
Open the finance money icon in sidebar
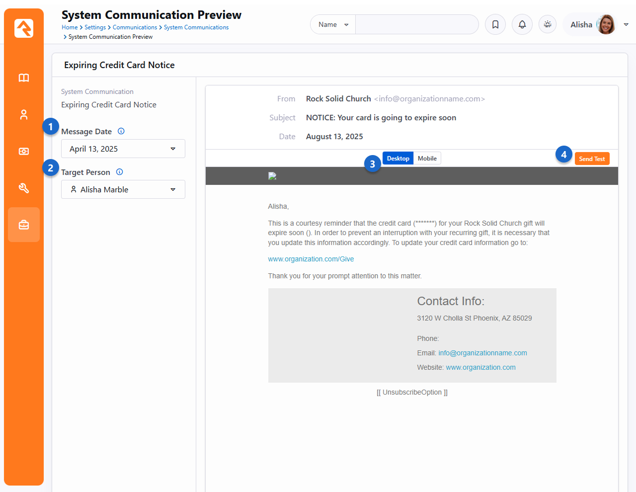[24, 152]
